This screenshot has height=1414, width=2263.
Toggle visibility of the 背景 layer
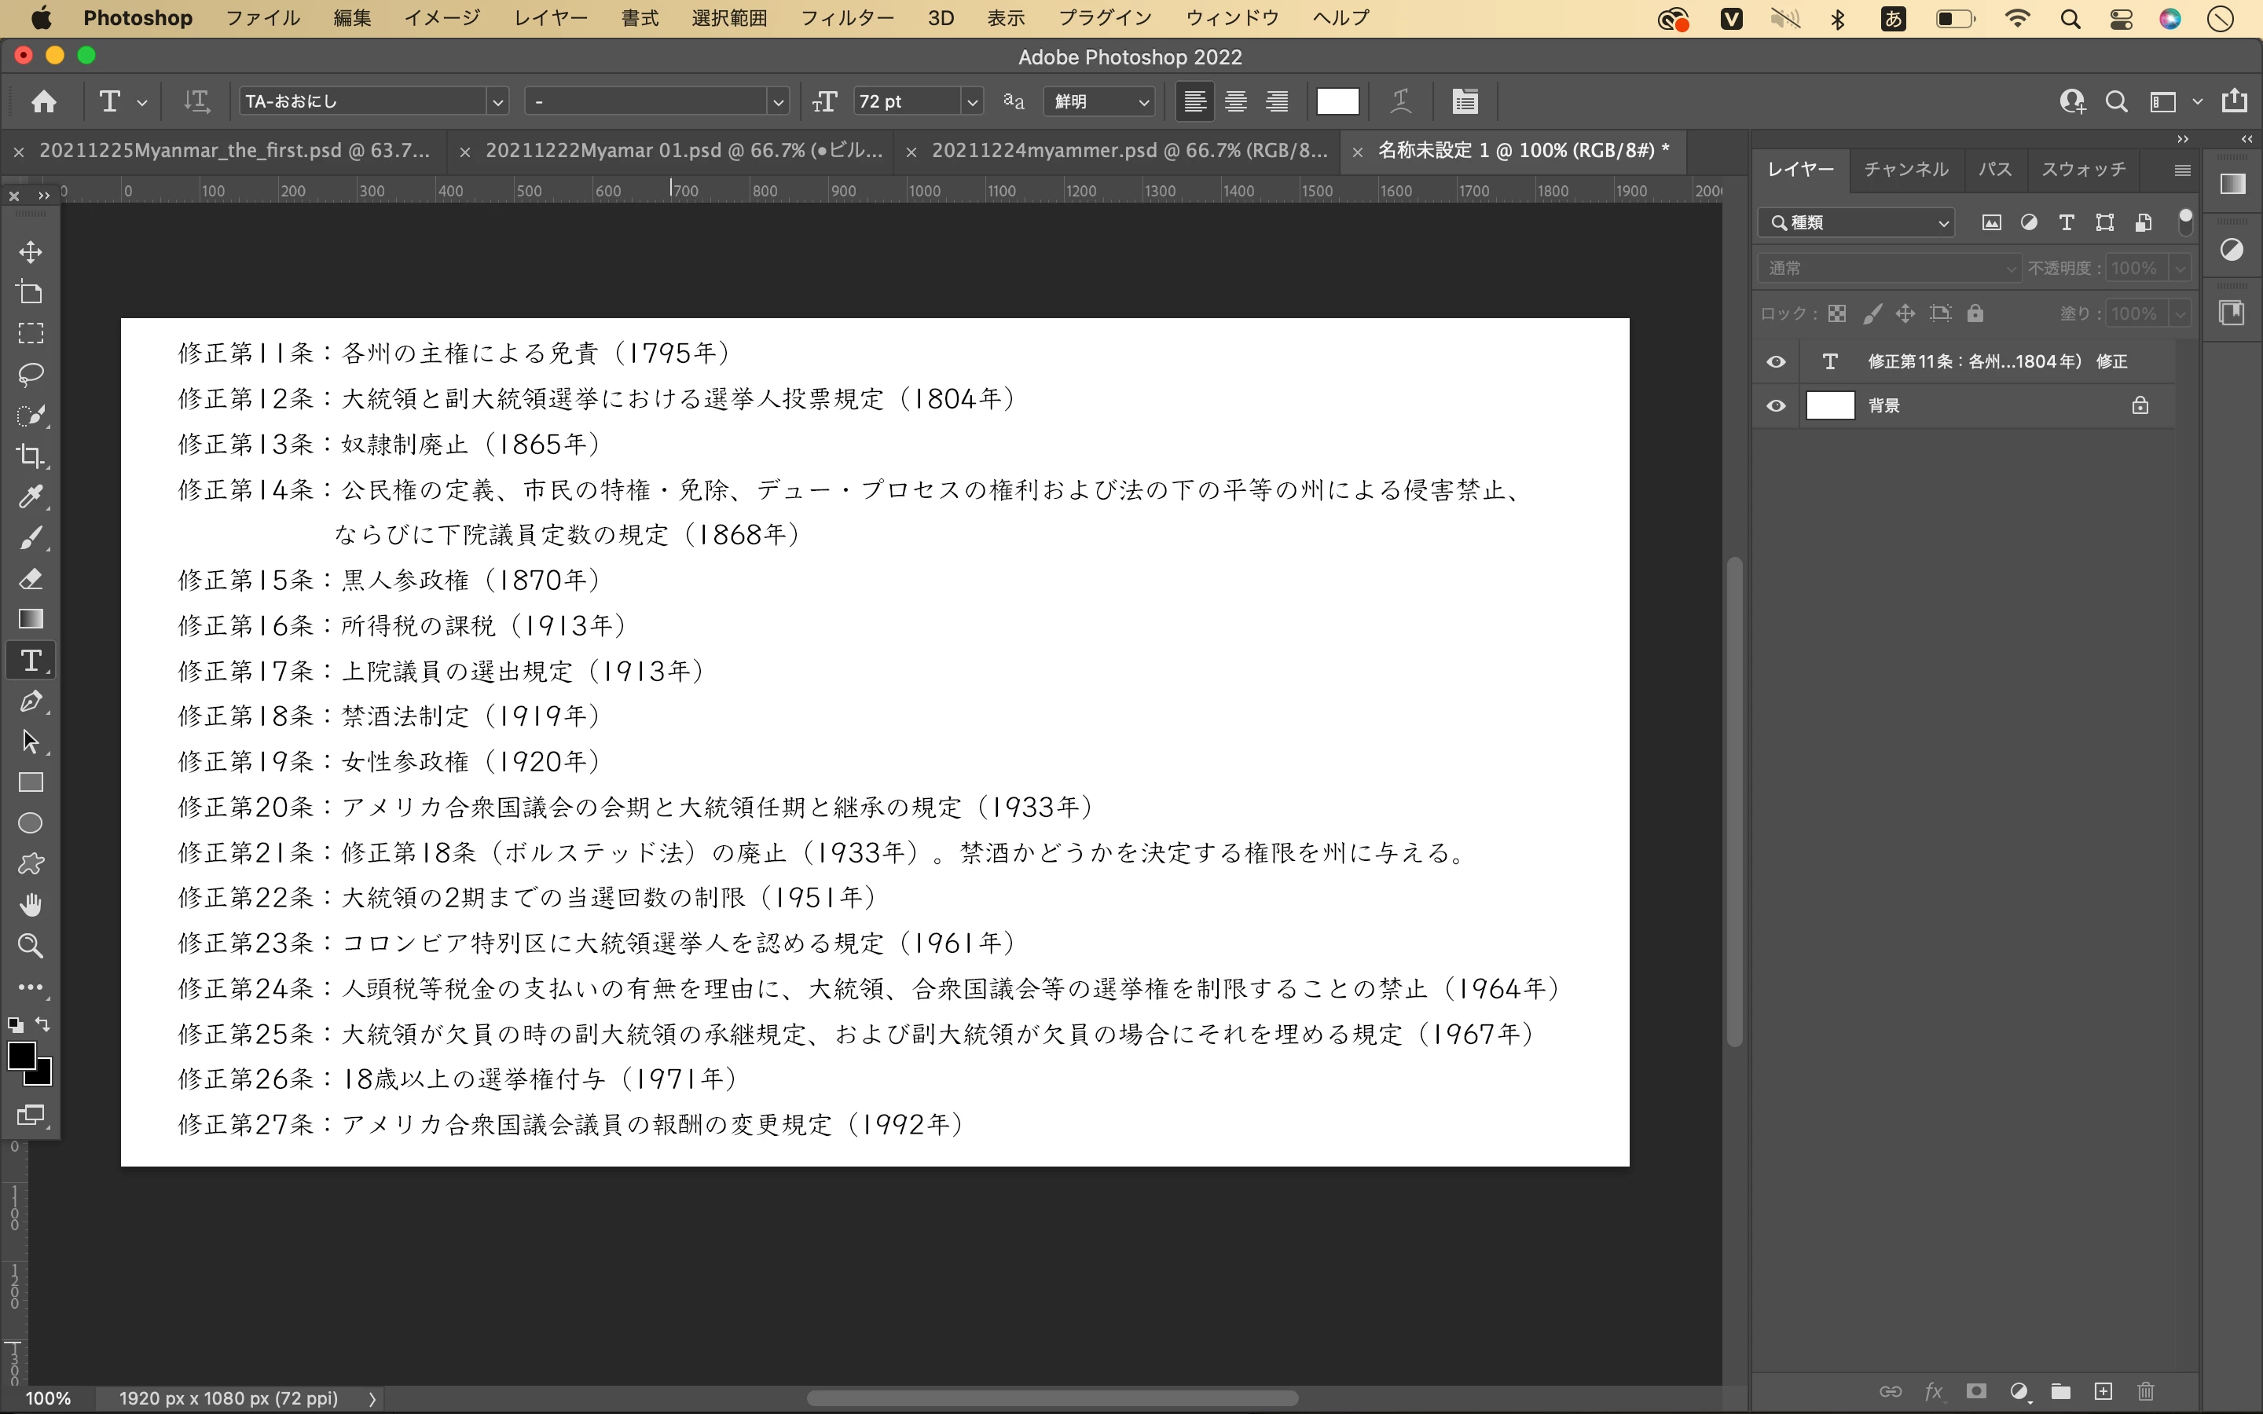(x=1776, y=406)
